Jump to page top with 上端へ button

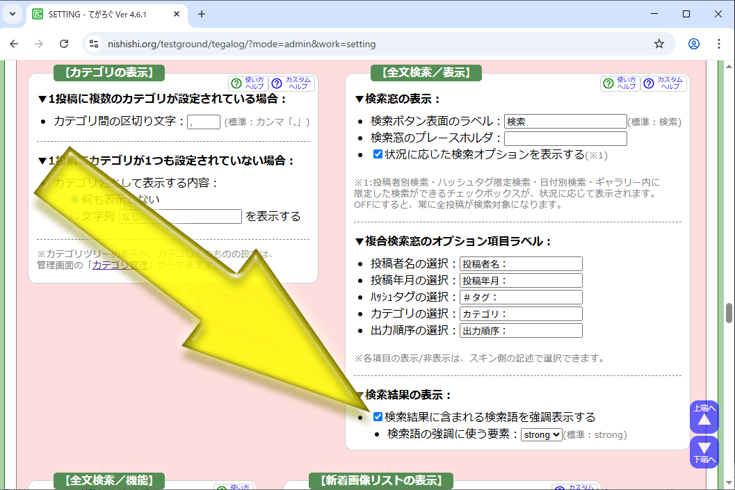click(x=704, y=417)
